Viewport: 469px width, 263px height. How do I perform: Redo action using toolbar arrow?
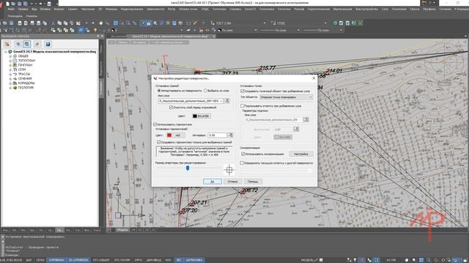coord(93,23)
